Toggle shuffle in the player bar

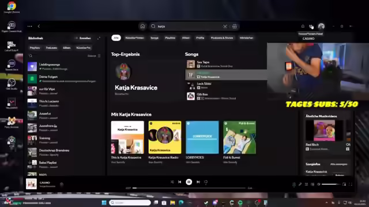[x=172, y=182]
